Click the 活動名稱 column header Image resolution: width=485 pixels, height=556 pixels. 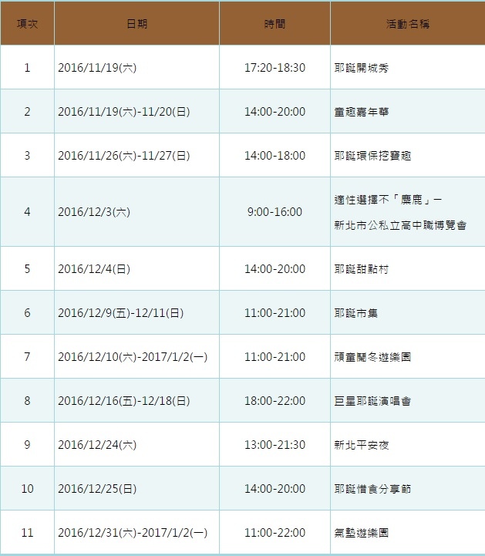407,24
